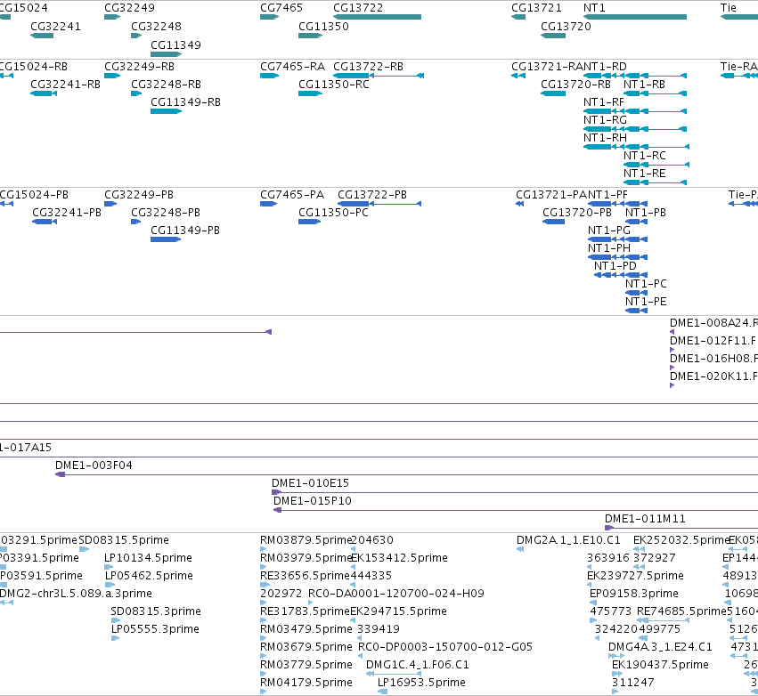
Task: Open EST EK190437.5prime label
Action: 660,665
